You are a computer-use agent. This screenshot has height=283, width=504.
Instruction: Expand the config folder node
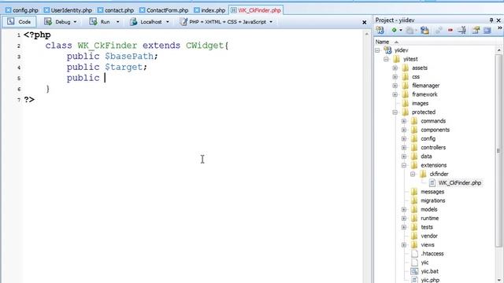click(404, 138)
